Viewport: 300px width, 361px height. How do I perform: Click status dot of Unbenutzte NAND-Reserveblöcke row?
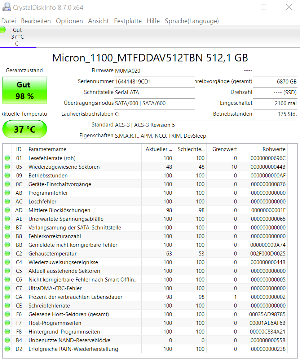7,340
